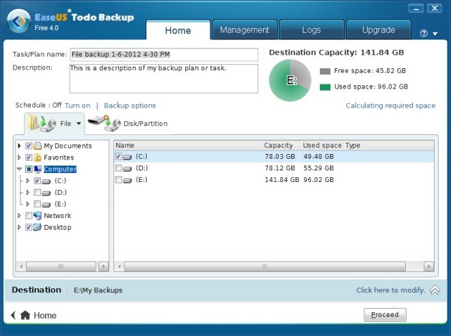Screen dimensions: 451x336
Task: Click the (C:) drive icon in tree
Action: [46, 181]
